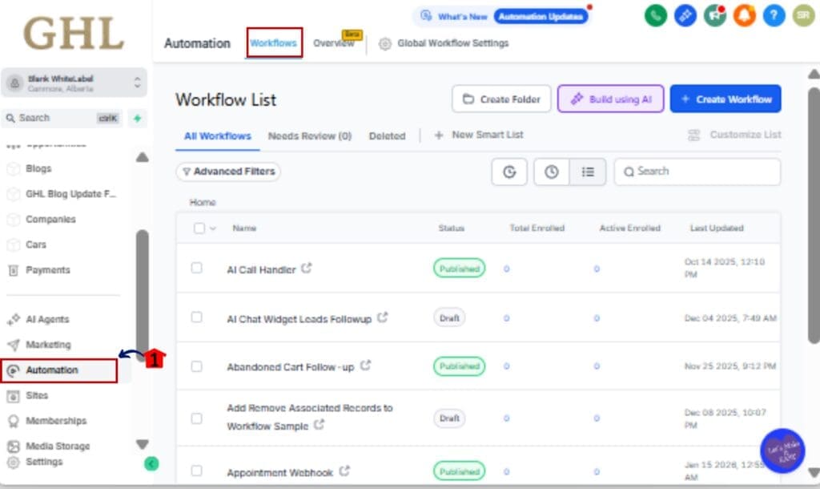Click the SR profile avatar icon
The height and width of the screenshot is (489, 820).
(x=803, y=16)
